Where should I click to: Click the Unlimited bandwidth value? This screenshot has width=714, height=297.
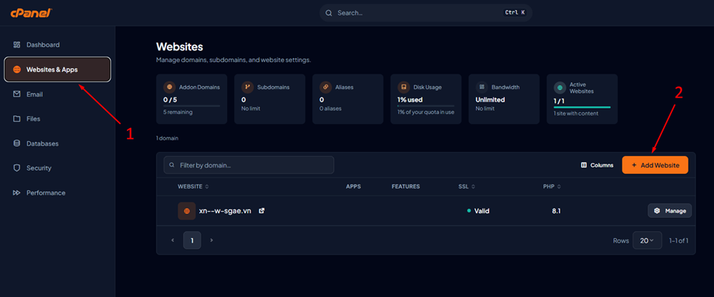(x=491, y=99)
